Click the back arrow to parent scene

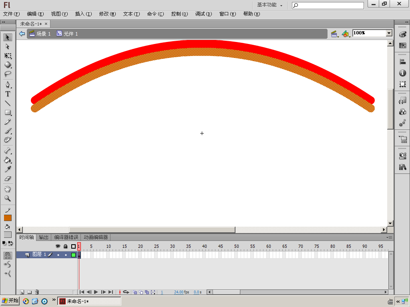(22, 34)
